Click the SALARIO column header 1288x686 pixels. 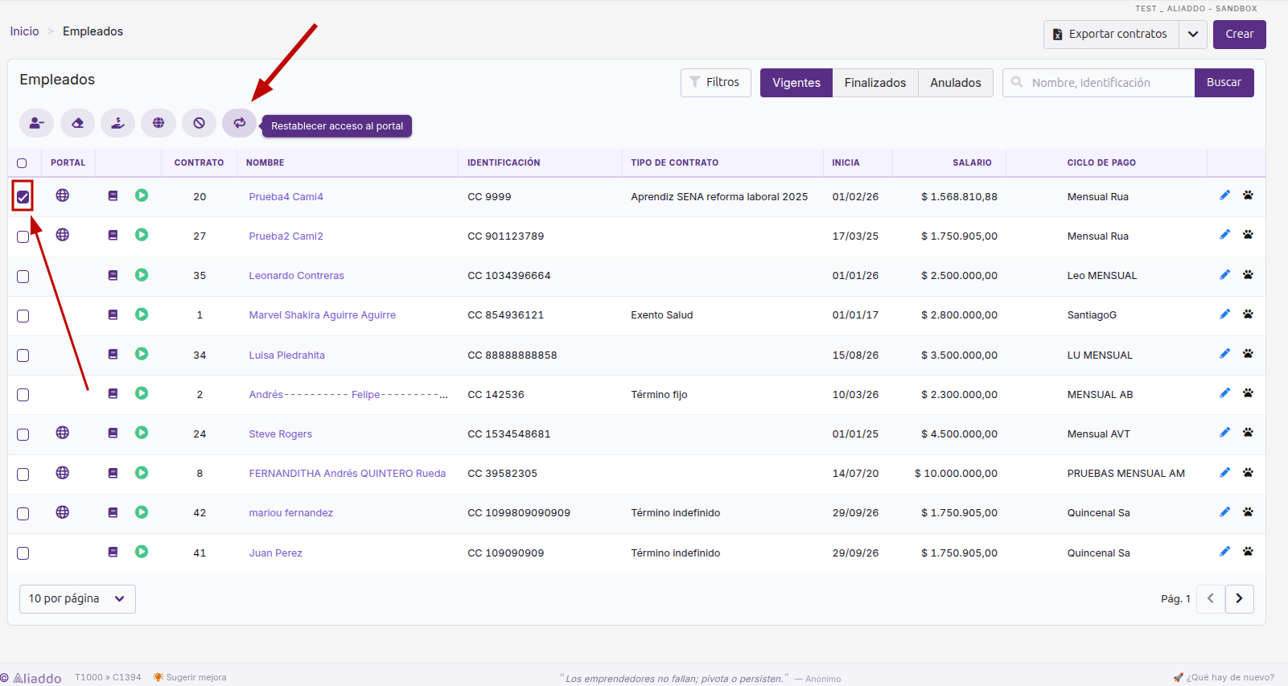coord(972,162)
